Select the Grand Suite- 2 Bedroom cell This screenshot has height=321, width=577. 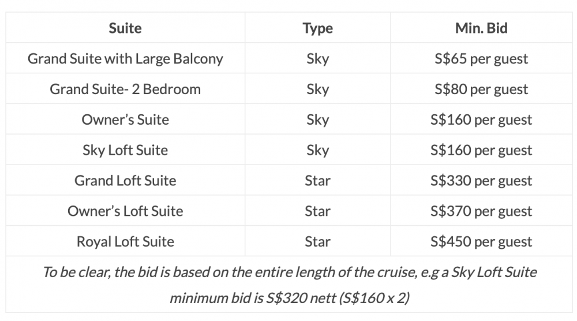125,89
